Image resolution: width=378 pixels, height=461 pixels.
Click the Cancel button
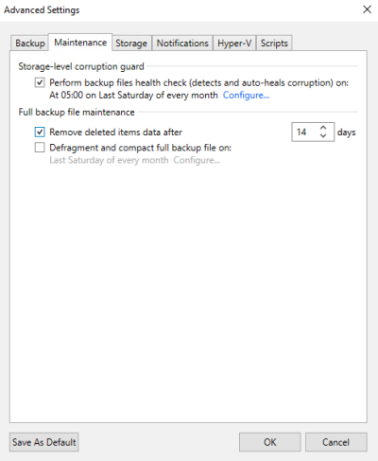click(336, 442)
